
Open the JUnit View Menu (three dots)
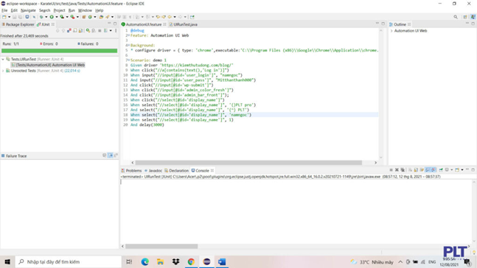(x=116, y=30)
